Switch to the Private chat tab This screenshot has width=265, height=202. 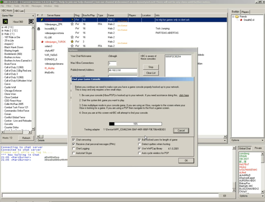(x=258, y=148)
